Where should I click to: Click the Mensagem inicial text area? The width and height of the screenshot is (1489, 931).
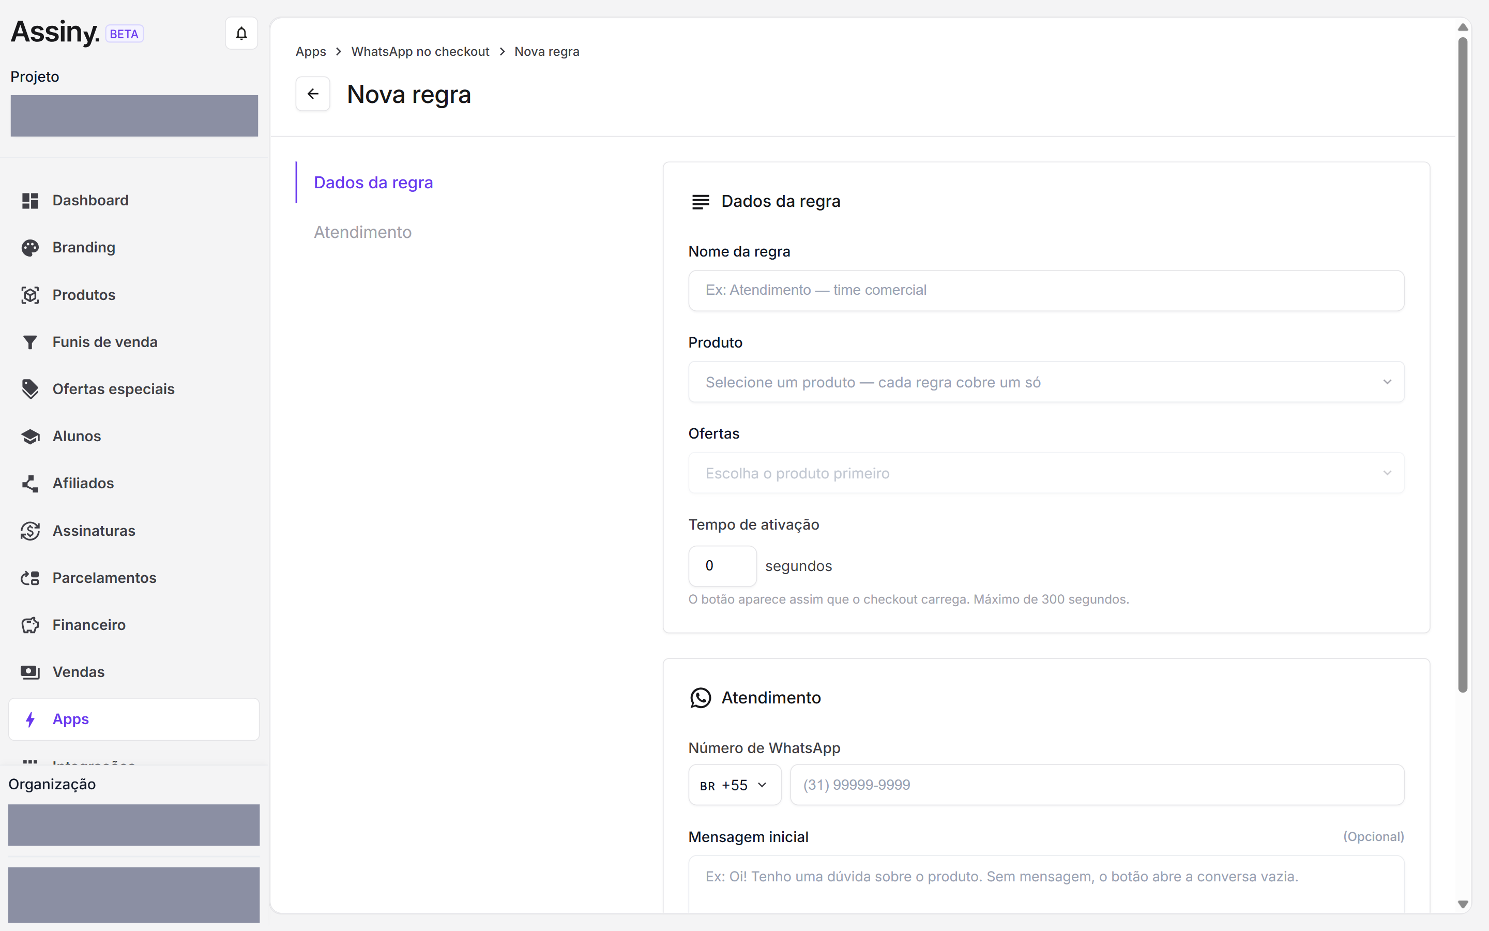click(x=1046, y=884)
